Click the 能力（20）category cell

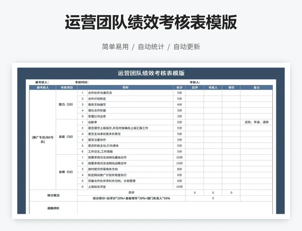(x=66, y=104)
